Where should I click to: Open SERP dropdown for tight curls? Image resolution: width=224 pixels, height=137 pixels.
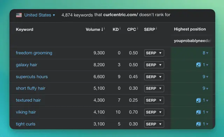pos(154,124)
